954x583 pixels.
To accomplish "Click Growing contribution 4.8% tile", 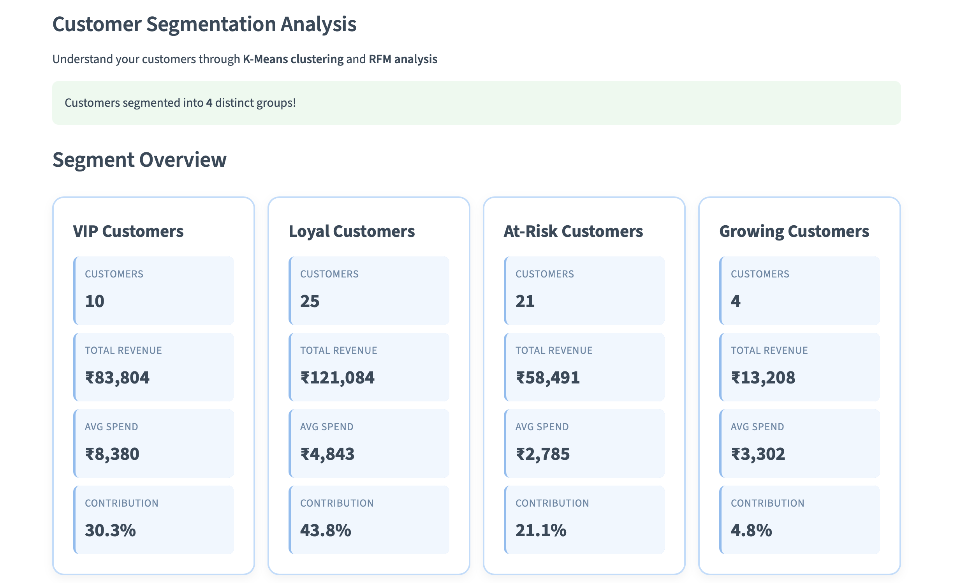I will 799,520.
